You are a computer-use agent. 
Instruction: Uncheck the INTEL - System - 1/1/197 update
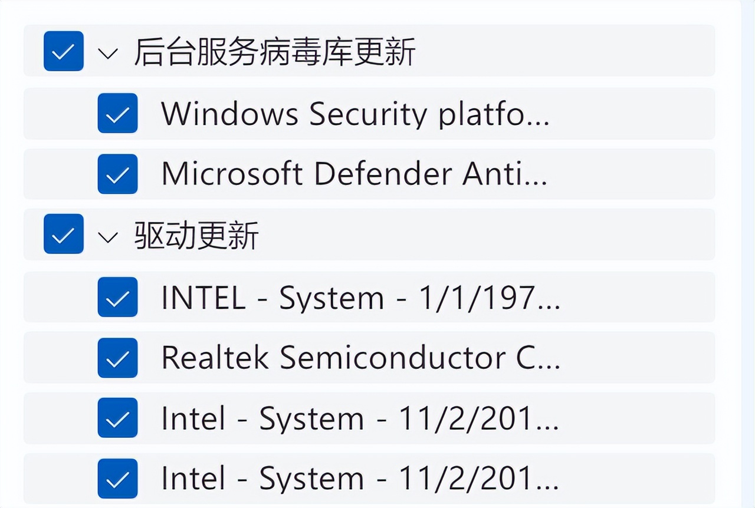coord(117,298)
